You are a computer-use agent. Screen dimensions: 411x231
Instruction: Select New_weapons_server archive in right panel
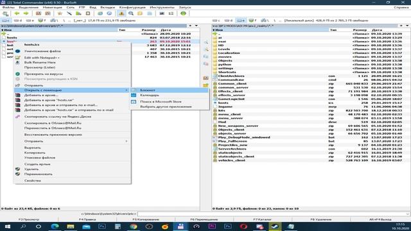coord(238,126)
